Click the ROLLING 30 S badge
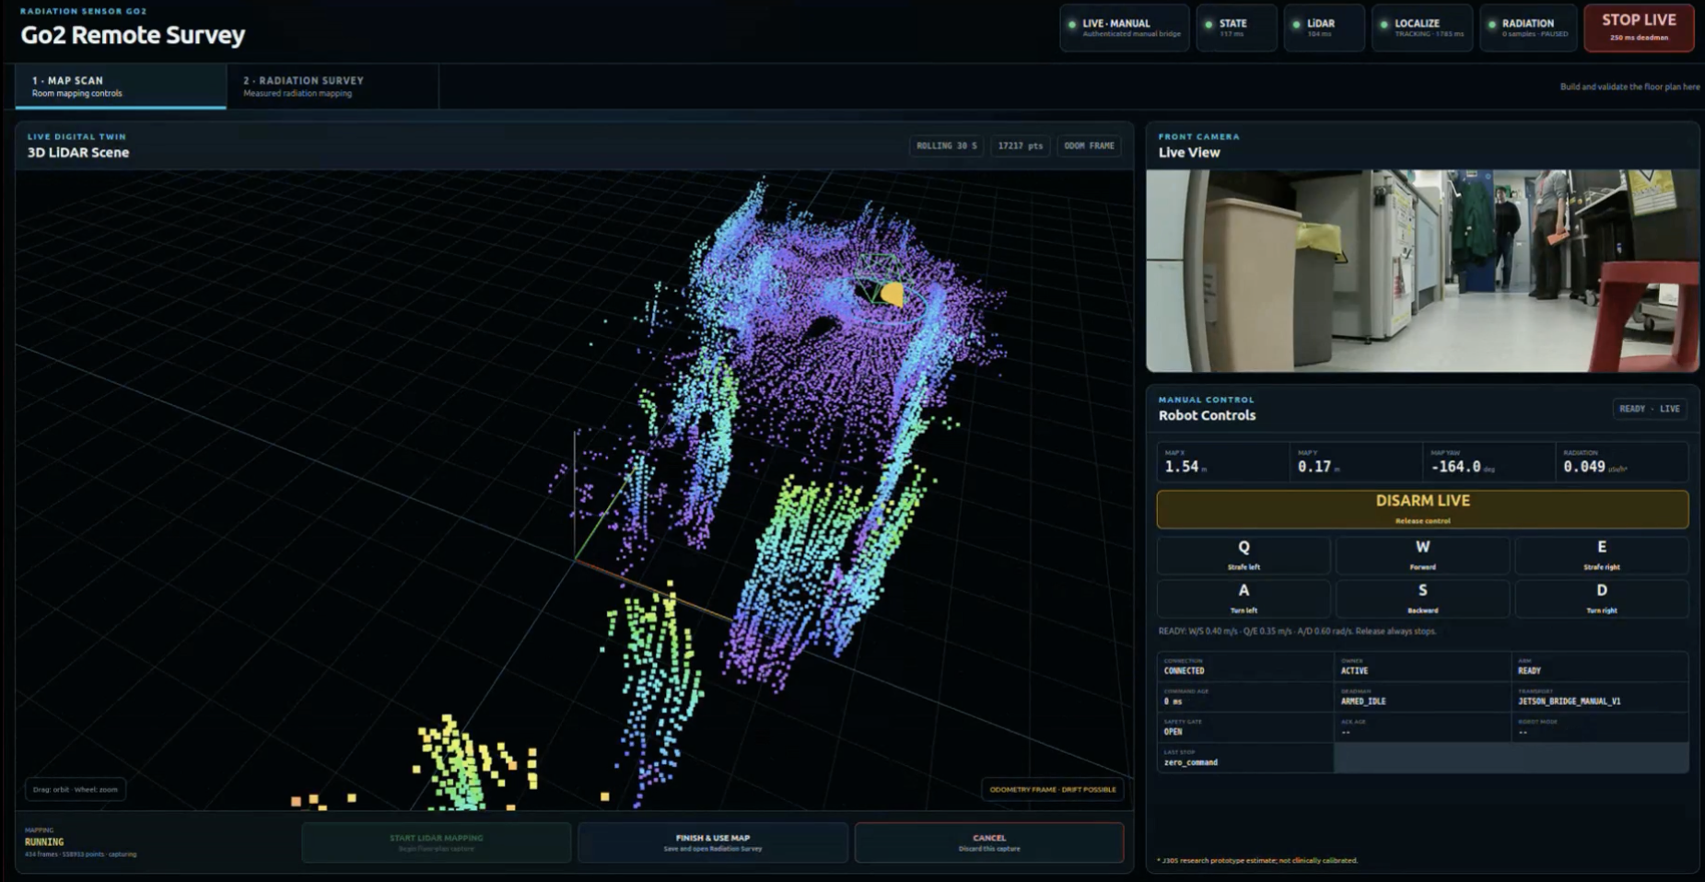Image resolution: width=1705 pixels, height=882 pixels. click(x=946, y=145)
